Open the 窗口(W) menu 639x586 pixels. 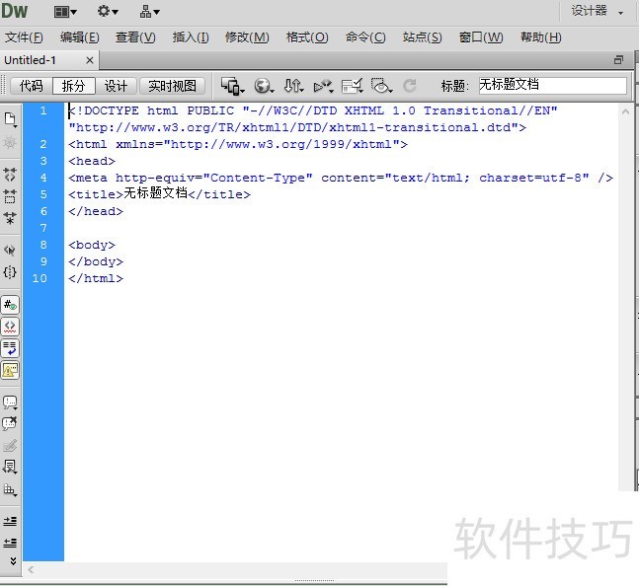point(481,37)
